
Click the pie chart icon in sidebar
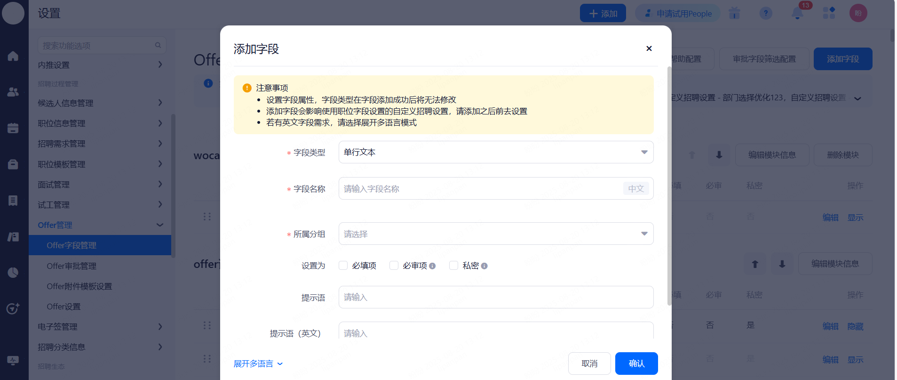pyautogui.click(x=13, y=273)
